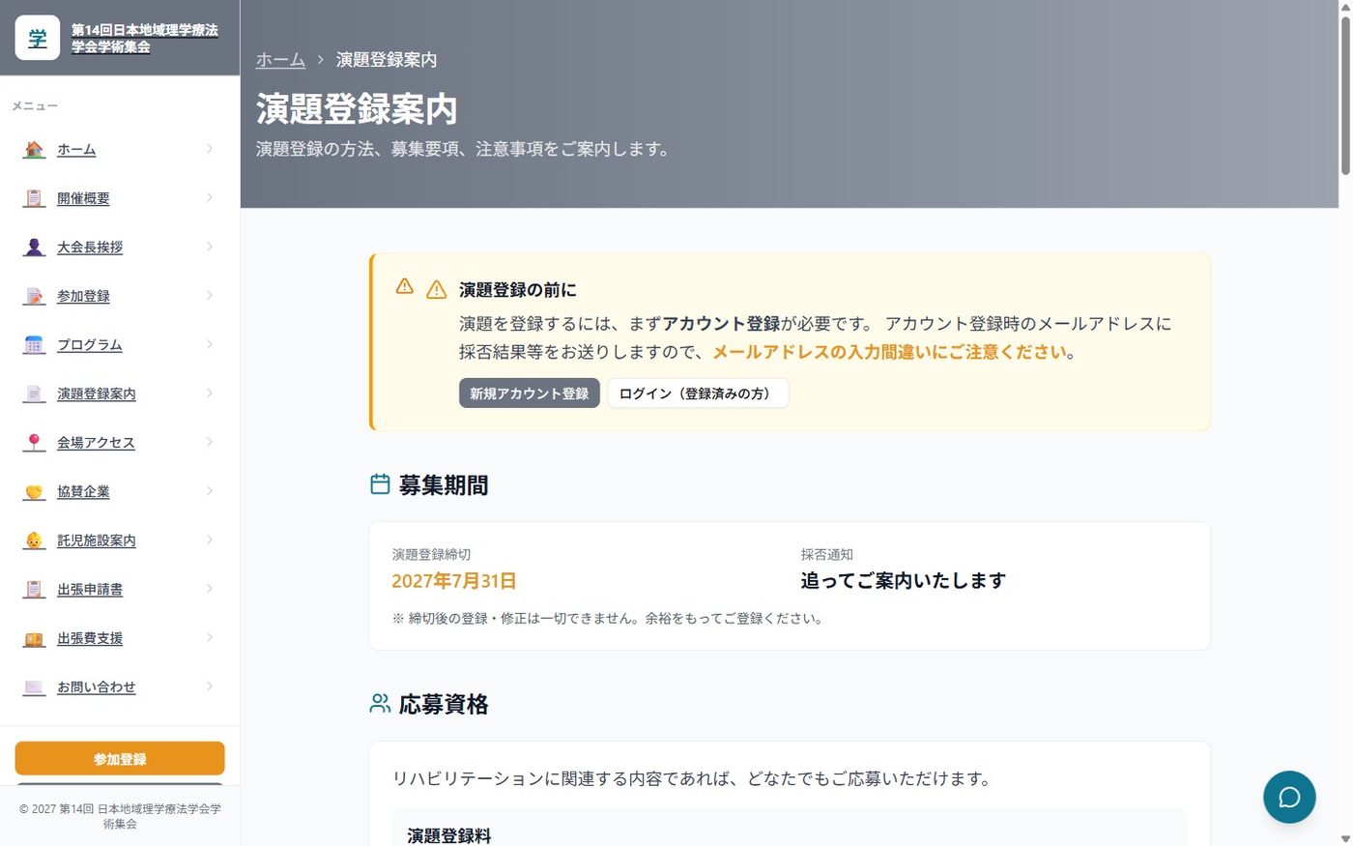This screenshot has height=846, width=1353.
Task: Click the envelope icon beside お問い合わせ
Action: (x=34, y=686)
